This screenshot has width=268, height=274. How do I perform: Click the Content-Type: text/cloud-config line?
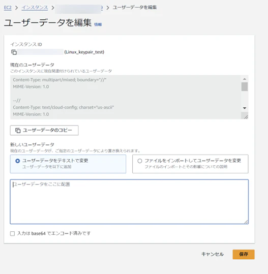point(63,107)
